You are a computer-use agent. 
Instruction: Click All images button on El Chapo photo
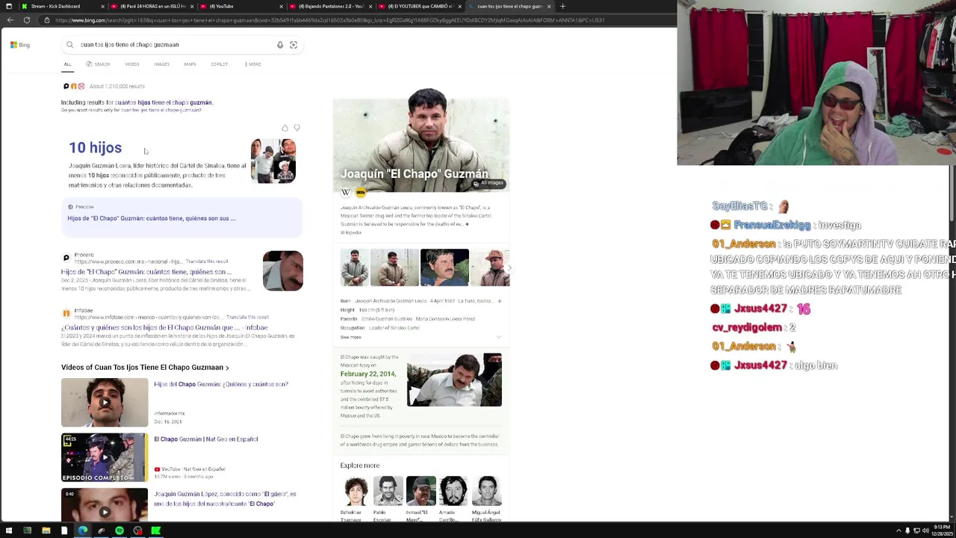(488, 183)
